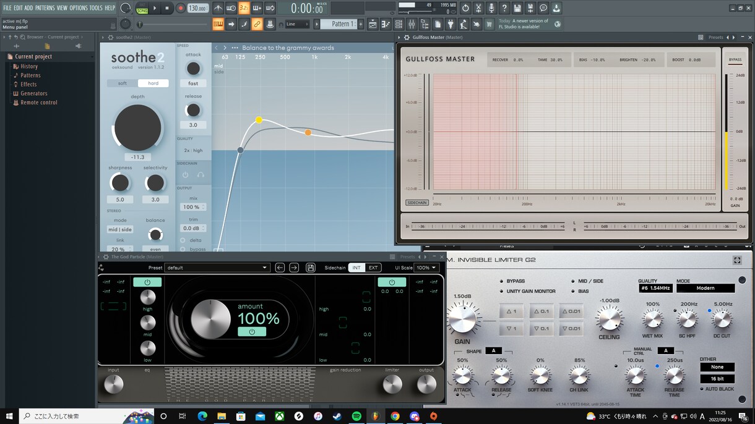The width and height of the screenshot is (755, 424).
Task: Open The God Particle Preset default dropdown
Action: (x=217, y=268)
